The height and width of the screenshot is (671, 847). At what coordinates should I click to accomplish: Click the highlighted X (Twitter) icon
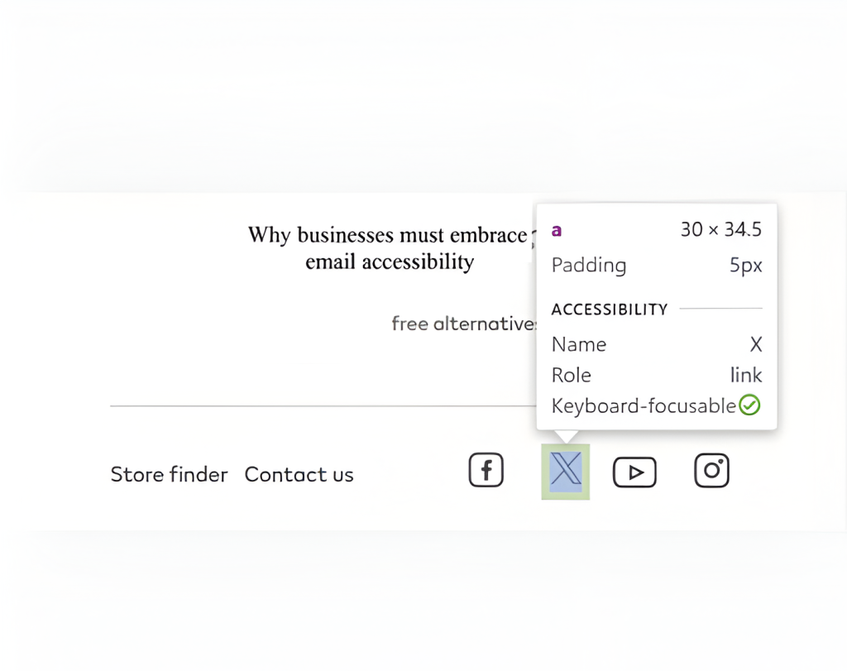pos(566,471)
